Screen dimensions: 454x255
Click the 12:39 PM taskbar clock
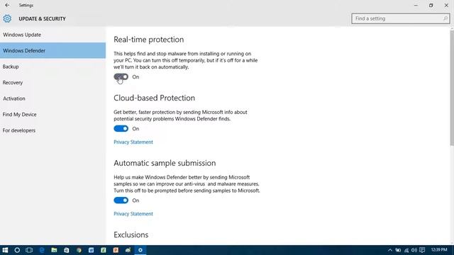[x=439, y=250]
